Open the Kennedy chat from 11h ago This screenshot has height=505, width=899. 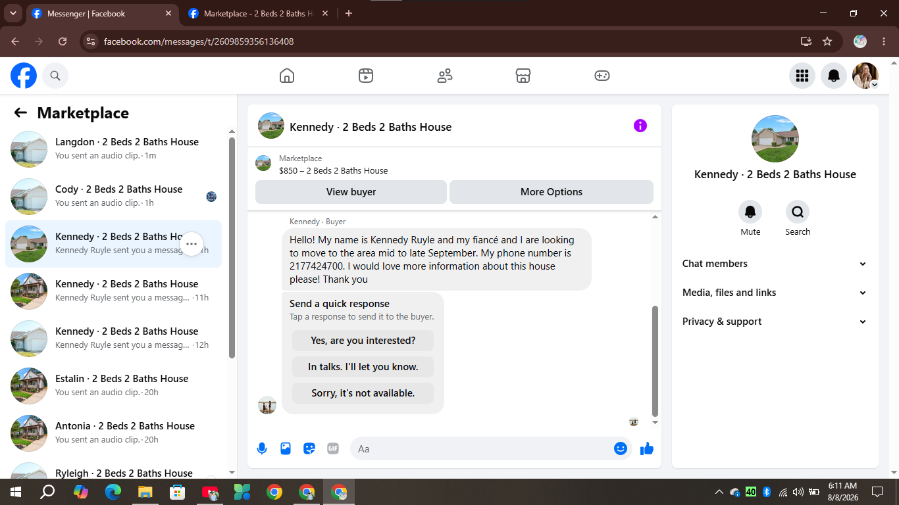(x=113, y=291)
